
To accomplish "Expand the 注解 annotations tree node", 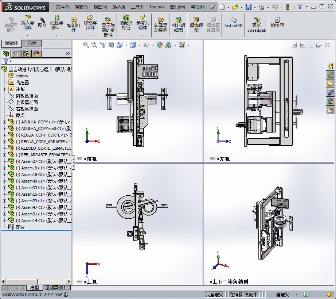I will point(4,89).
